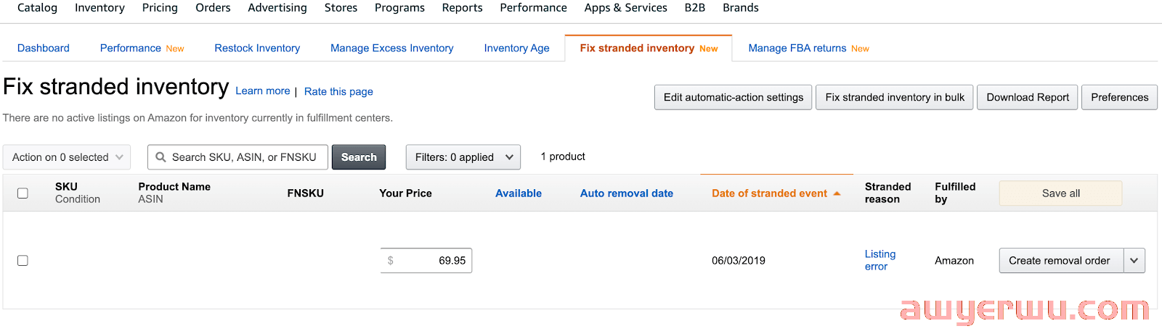Switch to the Manage Excess Inventory tab
This screenshot has width=1162, height=334.
pos(391,49)
